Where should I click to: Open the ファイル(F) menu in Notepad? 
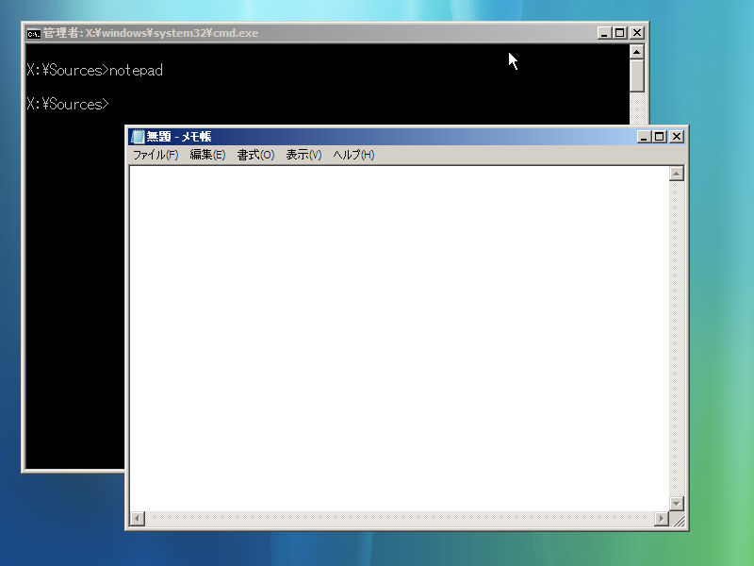tap(156, 155)
